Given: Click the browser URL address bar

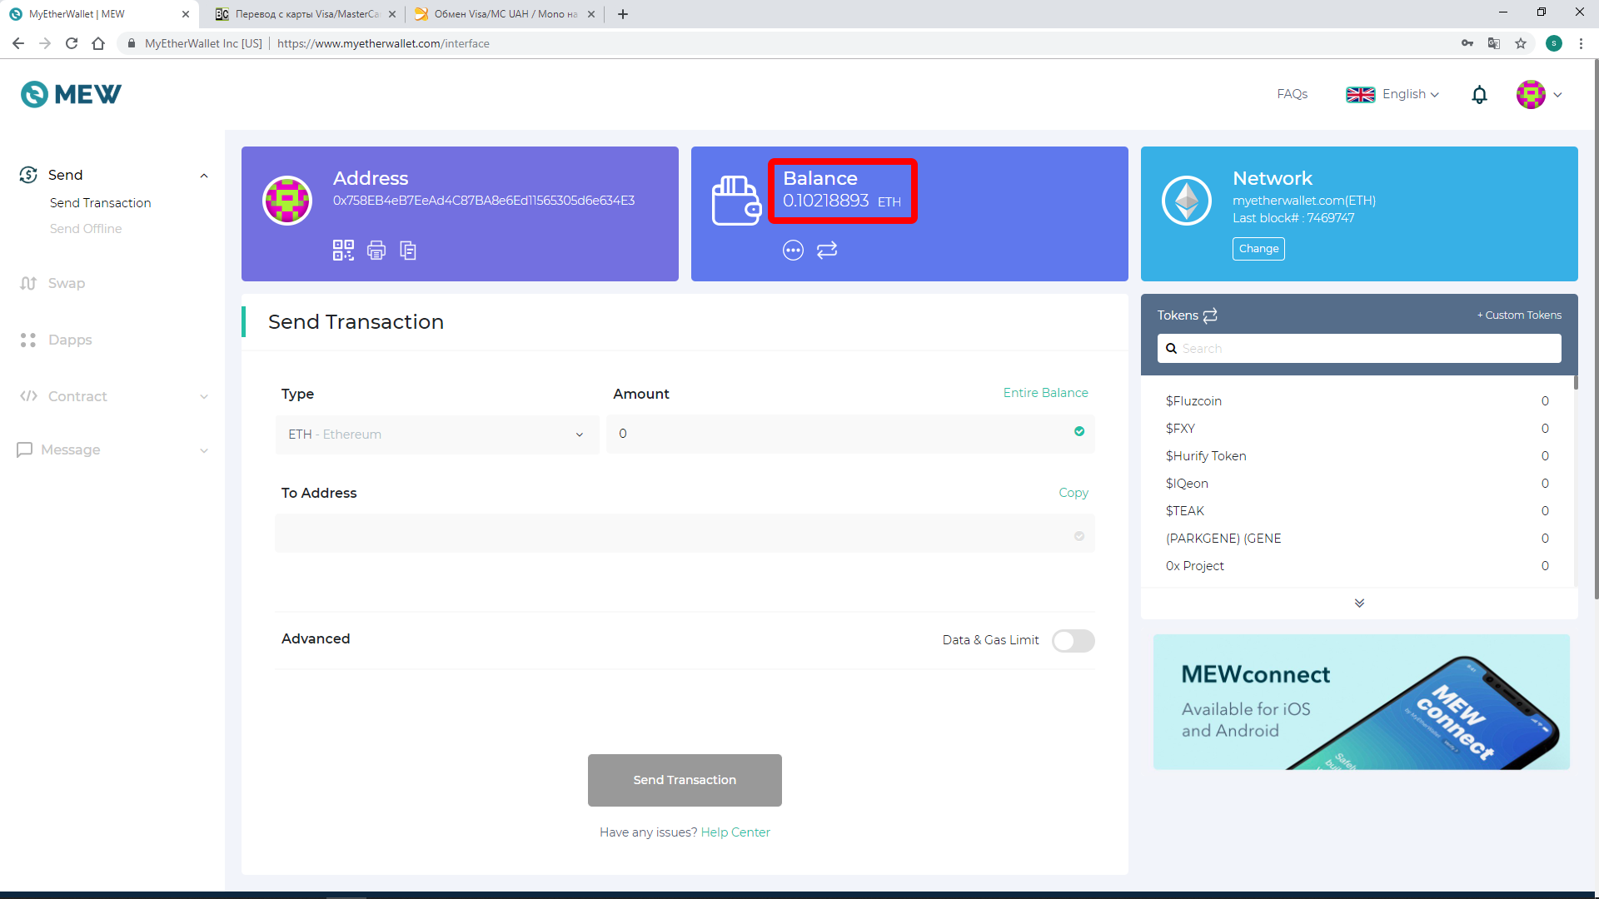Looking at the screenshot, I should point(783,43).
